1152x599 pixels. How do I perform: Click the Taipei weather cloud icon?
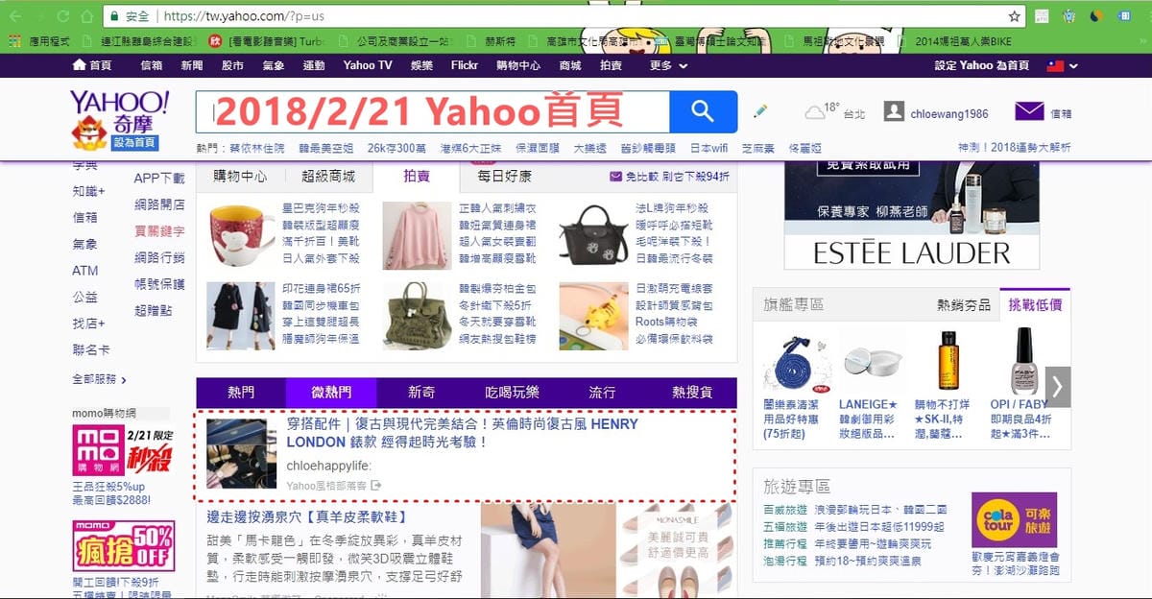pos(815,112)
